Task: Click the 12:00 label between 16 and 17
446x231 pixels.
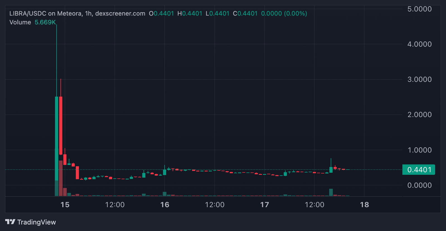Action: (x=215, y=205)
